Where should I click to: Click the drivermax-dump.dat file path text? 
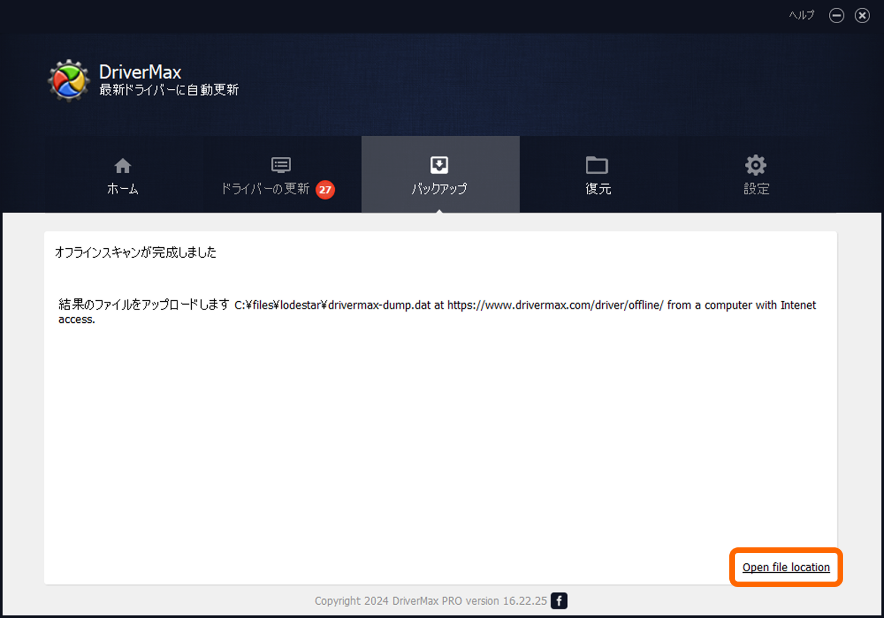[x=333, y=305]
